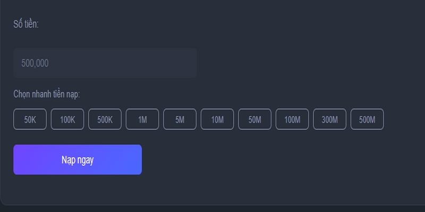Image resolution: width=425 pixels, height=212 pixels.
Task: Tap the smallest quick amount chip, 50K
Action: click(x=30, y=119)
